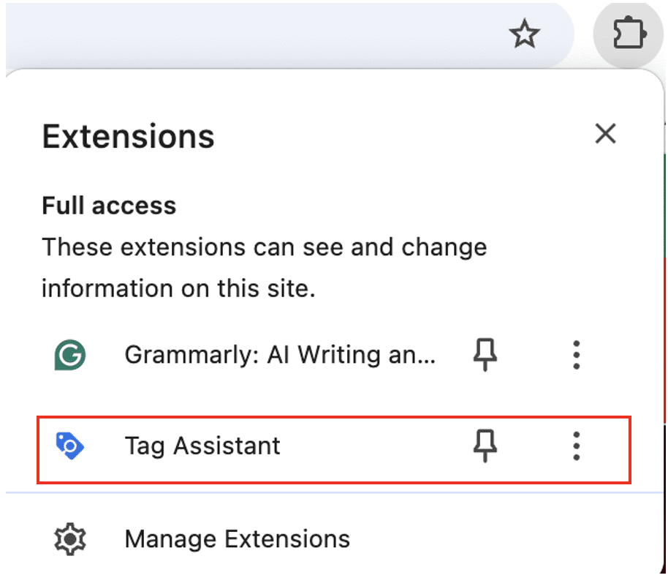This screenshot has width=668, height=578.
Task: Click the Tag Assistant blue tag icon
Action: tap(69, 445)
